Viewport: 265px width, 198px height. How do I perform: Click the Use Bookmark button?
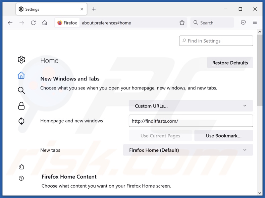(x=223, y=136)
